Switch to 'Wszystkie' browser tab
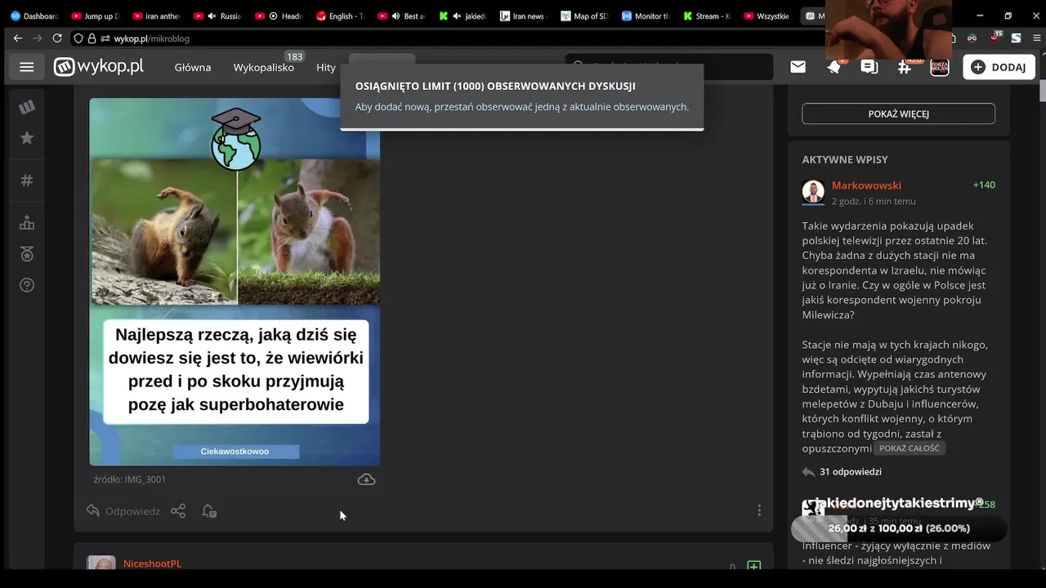 769,16
